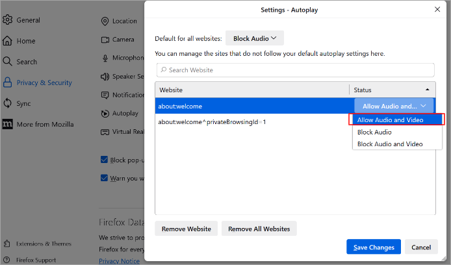Click the Camera permission label
Screen dimensions: 451x265
click(123, 40)
